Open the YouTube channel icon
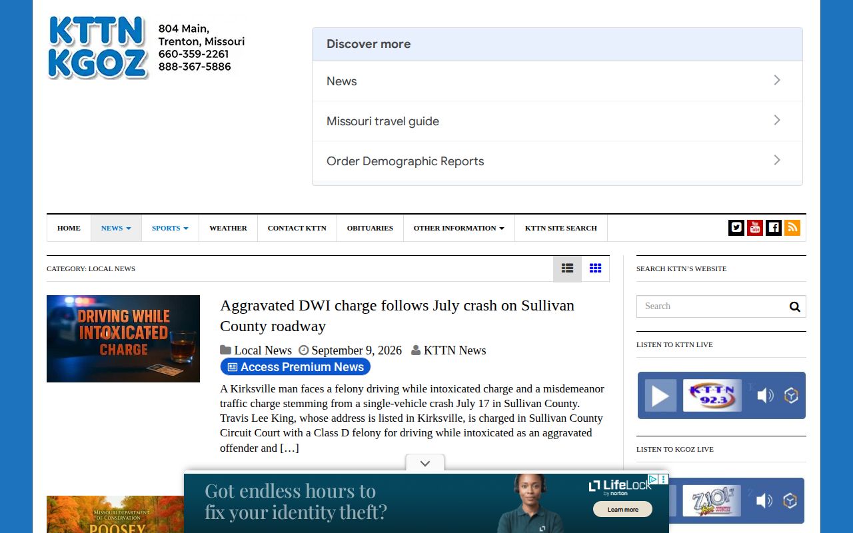 [x=755, y=228]
